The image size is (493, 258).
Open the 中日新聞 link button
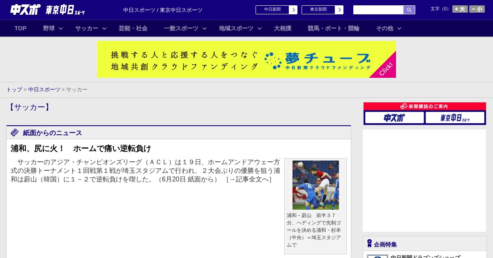[272, 10]
